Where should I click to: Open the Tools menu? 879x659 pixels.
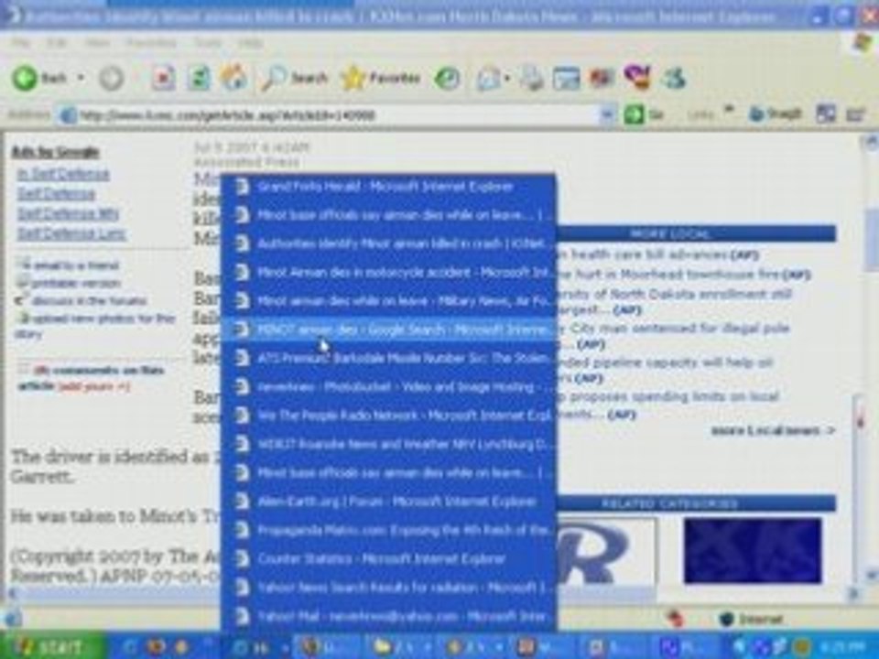click(208, 43)
